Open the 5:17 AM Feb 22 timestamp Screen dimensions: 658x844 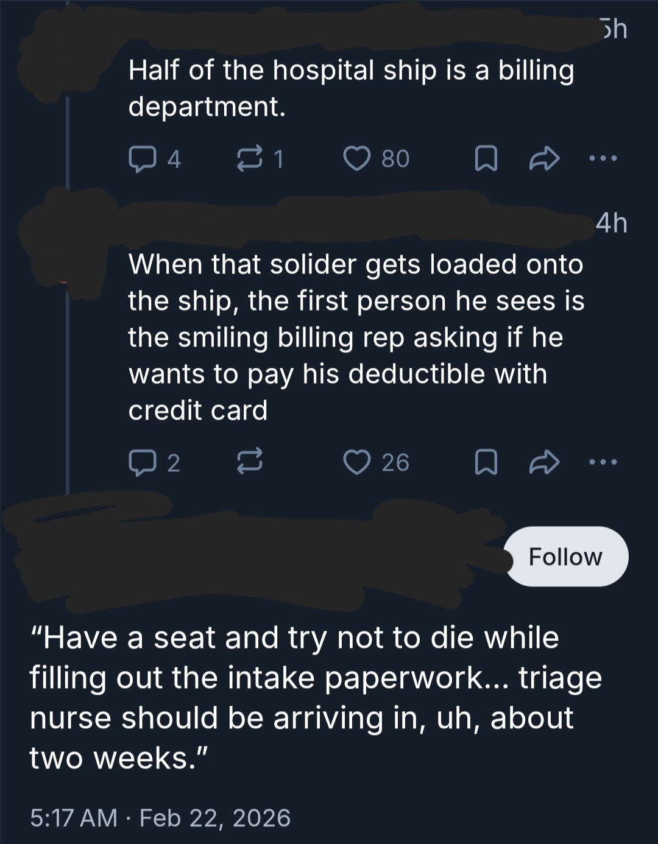click(160, 818)
